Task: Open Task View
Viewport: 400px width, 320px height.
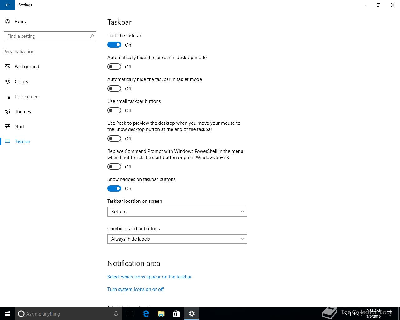Action: click(x=130, y=314)
